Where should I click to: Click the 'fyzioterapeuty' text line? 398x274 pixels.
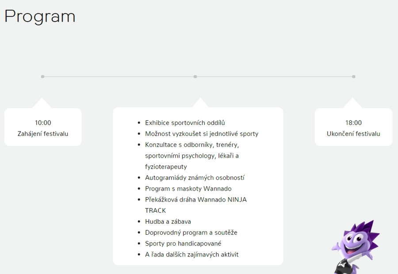[x=166, y=167]
